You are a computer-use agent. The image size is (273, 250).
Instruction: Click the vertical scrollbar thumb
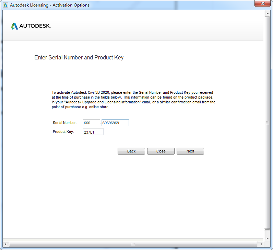[x=268, y=123]
